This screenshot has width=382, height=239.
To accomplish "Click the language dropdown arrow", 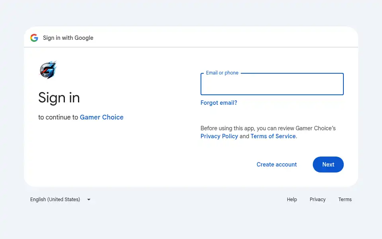I will pyautogui.click(x=89, y=200).
